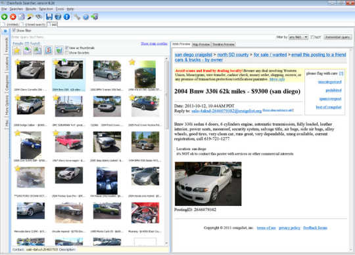Click the star on 2003 Ford Crown Vic thumbnail

point(18,168)
